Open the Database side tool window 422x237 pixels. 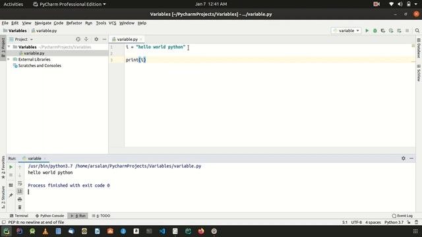tap(419, 48)
